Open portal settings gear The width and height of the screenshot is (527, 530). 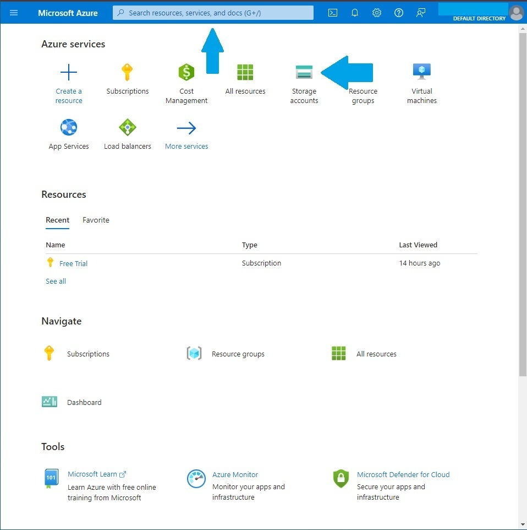point(377,13)
